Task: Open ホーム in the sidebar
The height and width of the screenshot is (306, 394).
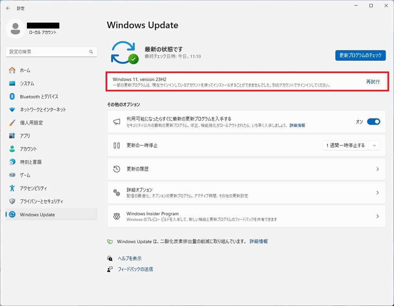Action: click(x=51, y=70)
